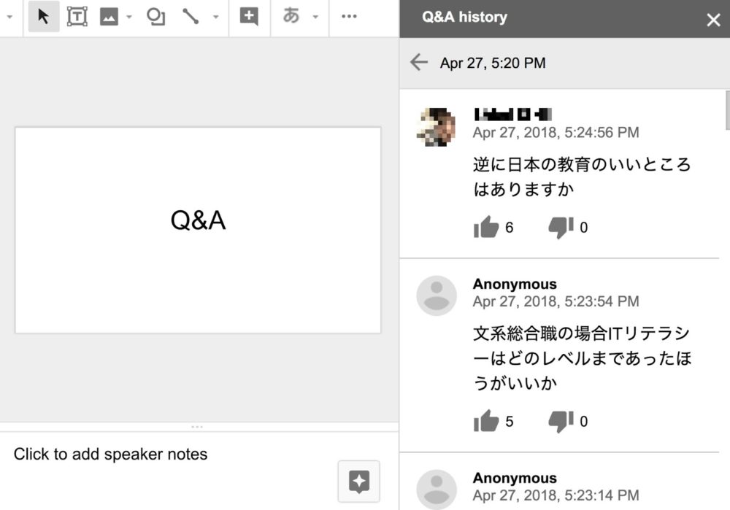Open the input tools あ dropdown arrow

pos(315,17)
